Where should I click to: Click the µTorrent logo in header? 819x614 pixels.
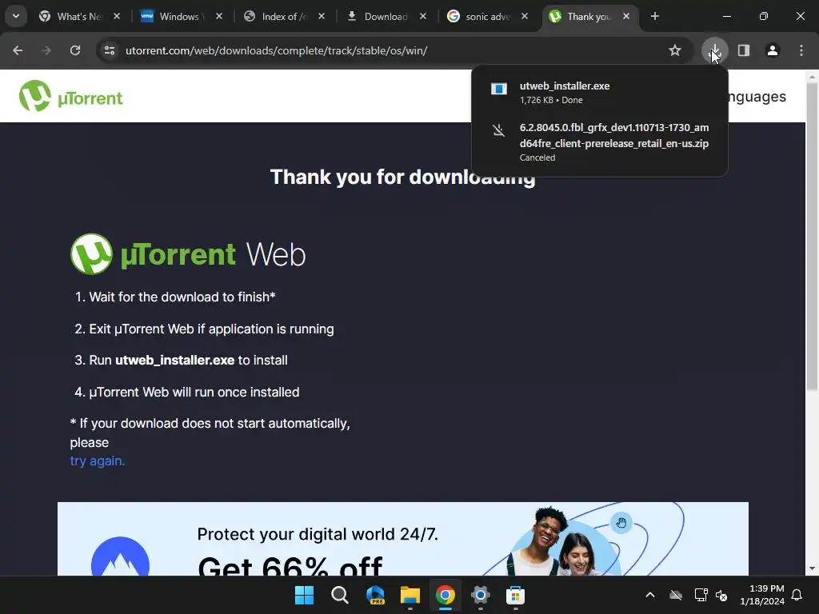[x=70, y=96]
